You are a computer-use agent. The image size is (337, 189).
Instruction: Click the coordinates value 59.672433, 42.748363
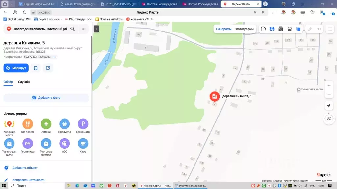point(37,57)
